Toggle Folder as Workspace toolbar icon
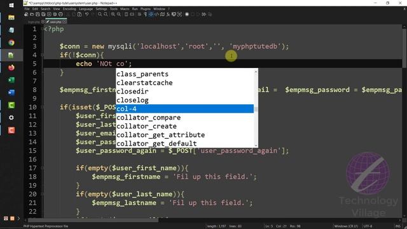Viewport: 407px width, 229px height. (174, 14)
